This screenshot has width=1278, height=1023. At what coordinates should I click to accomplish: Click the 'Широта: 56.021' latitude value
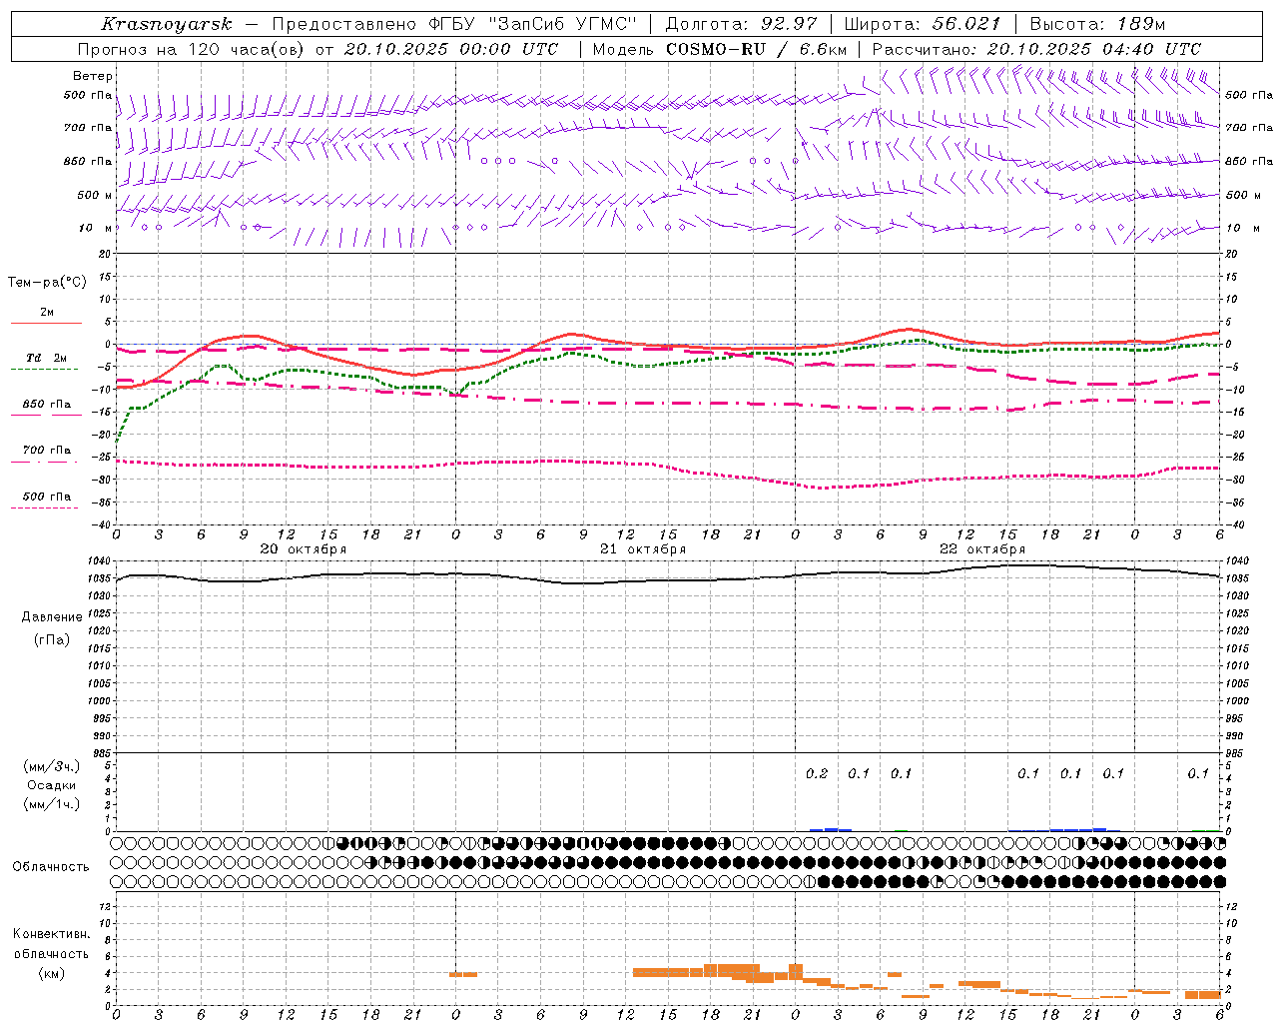[x=923, y=24]
